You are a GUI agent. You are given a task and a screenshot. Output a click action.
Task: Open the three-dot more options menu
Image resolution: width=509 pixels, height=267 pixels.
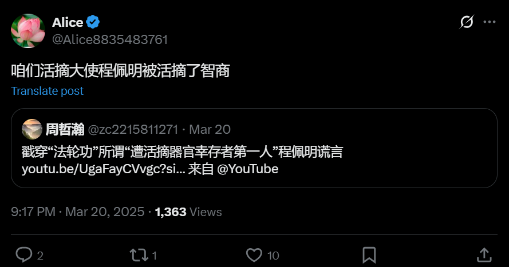pyautogui.click(x=490, y=22)
